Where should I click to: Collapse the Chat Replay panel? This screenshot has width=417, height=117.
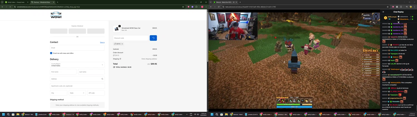click(383, 12)
